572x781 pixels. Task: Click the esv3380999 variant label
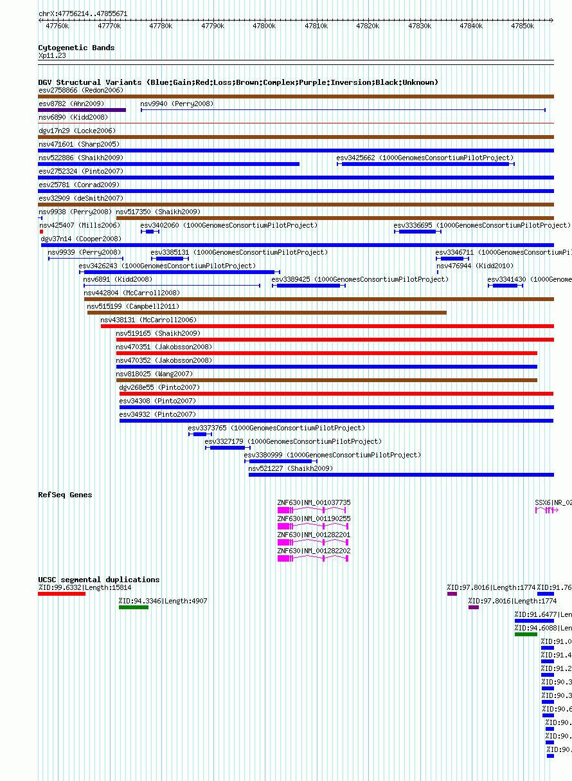(332, 455)
